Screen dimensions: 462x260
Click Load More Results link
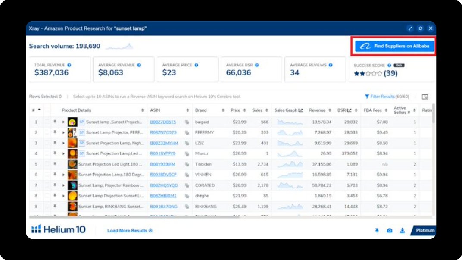(130, 231)
